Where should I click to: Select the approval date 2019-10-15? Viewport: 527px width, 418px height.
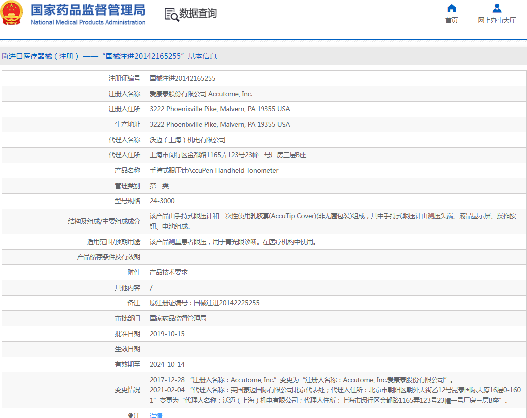[167, 334]
